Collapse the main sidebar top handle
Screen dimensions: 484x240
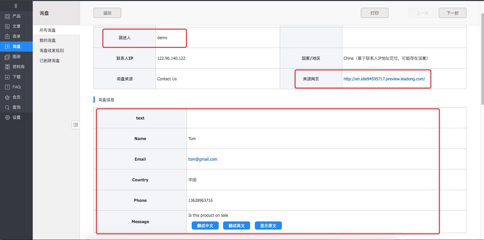[x=16, y=6]
